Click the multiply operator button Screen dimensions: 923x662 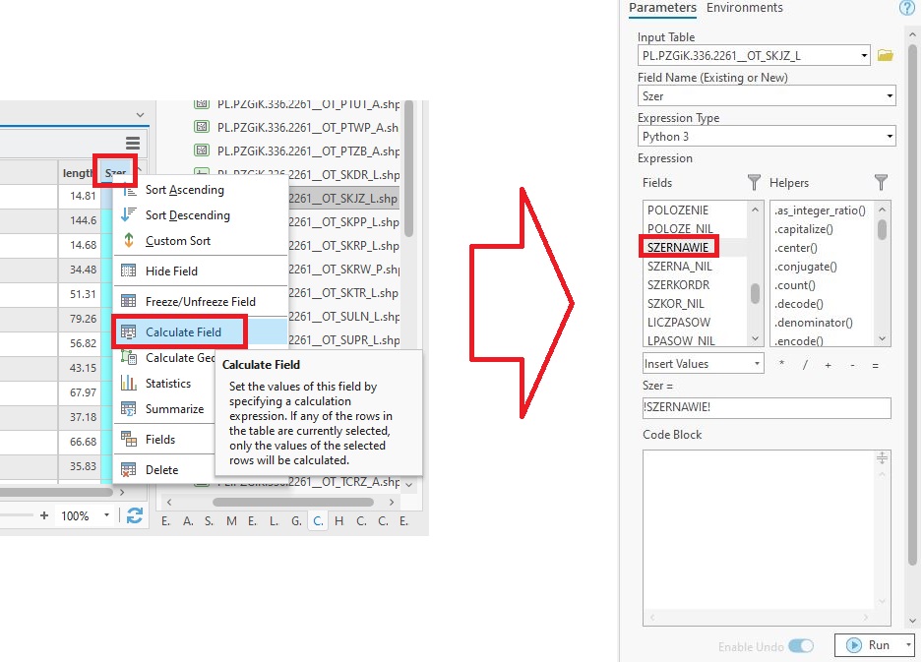781,365
